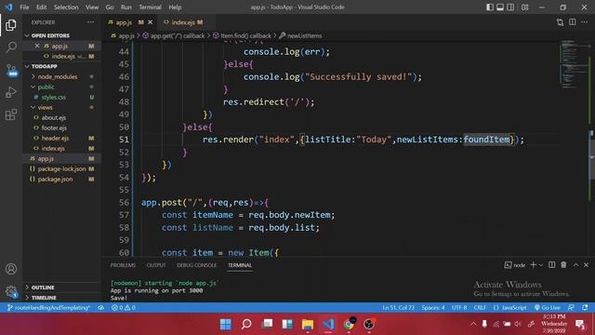The width and height of the screenshot is (595, 335).
Task: Toggle primary side bar layout button
Action: pyautogui.click(x=490, y=7)
